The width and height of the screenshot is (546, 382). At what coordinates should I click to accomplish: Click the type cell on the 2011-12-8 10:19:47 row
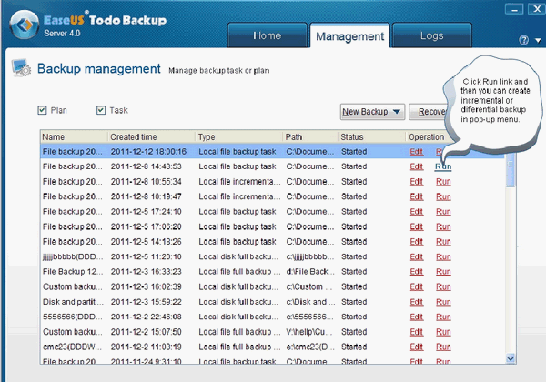point(239,196)
